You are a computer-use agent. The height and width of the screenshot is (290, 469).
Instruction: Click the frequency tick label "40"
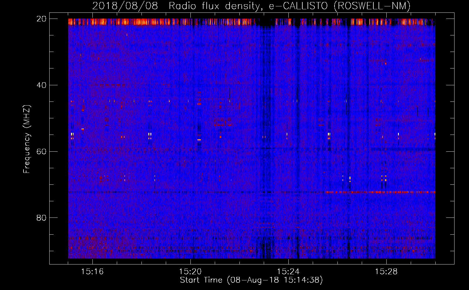pos(41,85)
